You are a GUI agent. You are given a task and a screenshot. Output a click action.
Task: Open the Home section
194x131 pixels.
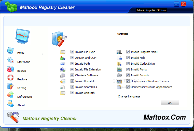pyautogui.click(x=21, y=53)
